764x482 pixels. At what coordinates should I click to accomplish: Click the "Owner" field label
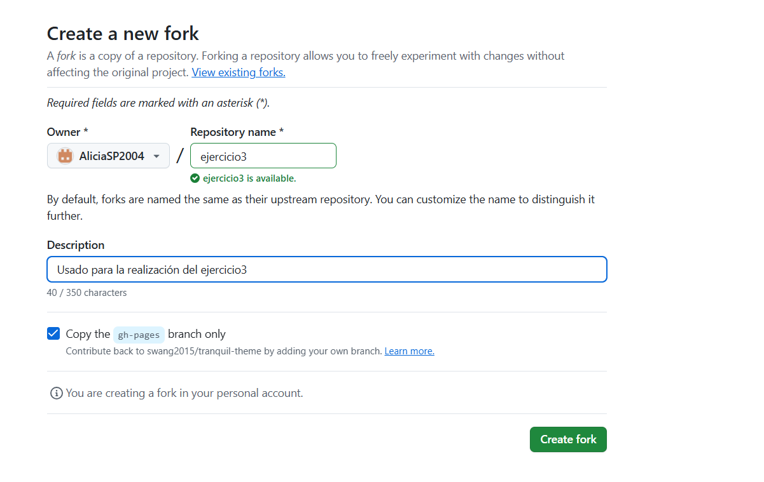click(x=67, y=132)
